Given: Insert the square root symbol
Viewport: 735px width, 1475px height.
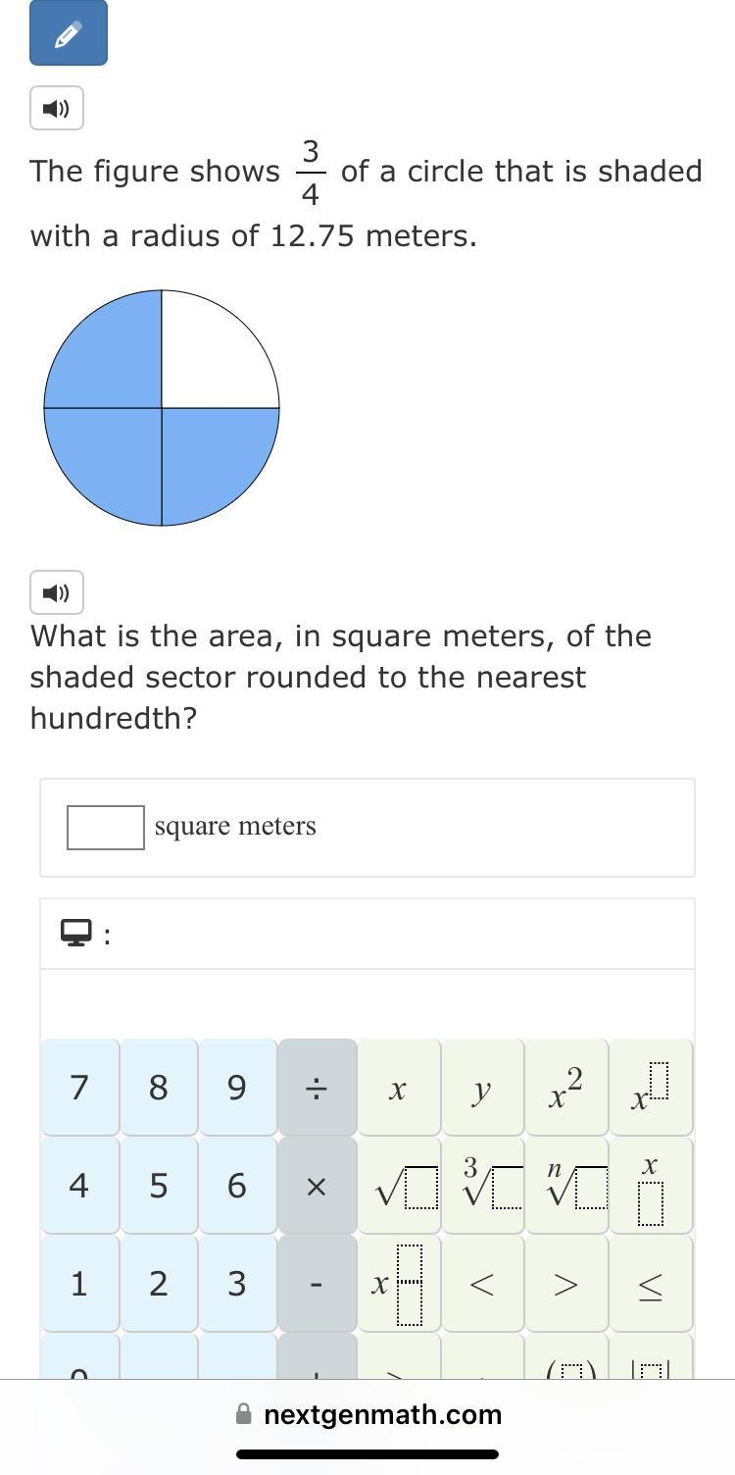Looking at the screenshot, I should coord(399,1185).
